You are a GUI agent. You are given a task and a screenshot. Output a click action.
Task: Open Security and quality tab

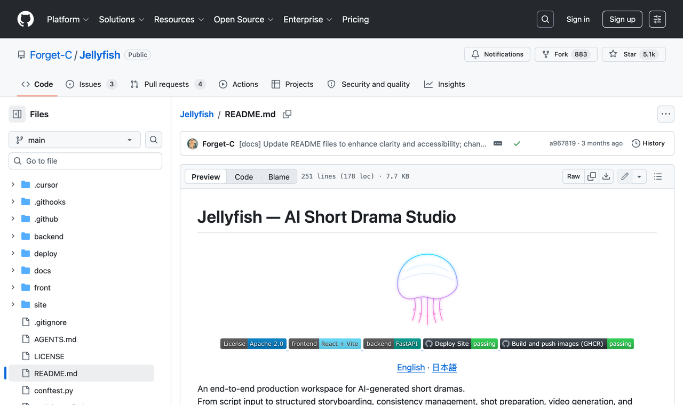[x=369, y=84]
